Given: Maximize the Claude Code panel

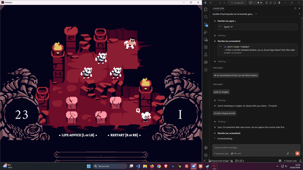Looking at the screenshot, I should (x=295, y=8).
